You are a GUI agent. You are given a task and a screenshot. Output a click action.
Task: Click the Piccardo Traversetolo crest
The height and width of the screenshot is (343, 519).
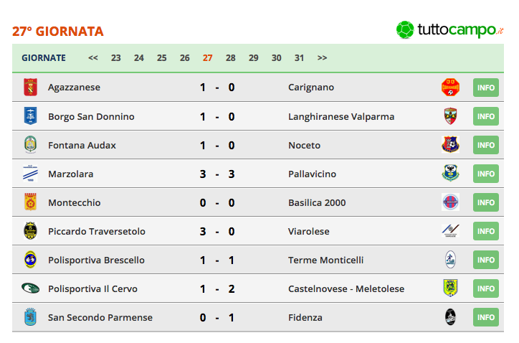coord(30,231)
